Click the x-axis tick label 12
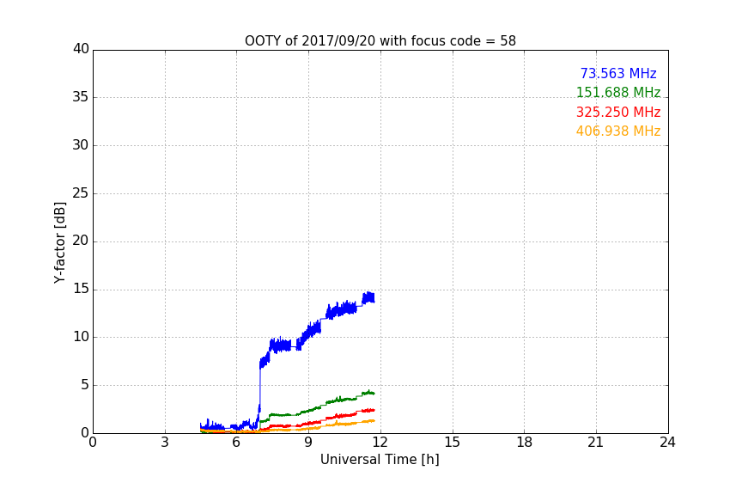 click(380, 443)
